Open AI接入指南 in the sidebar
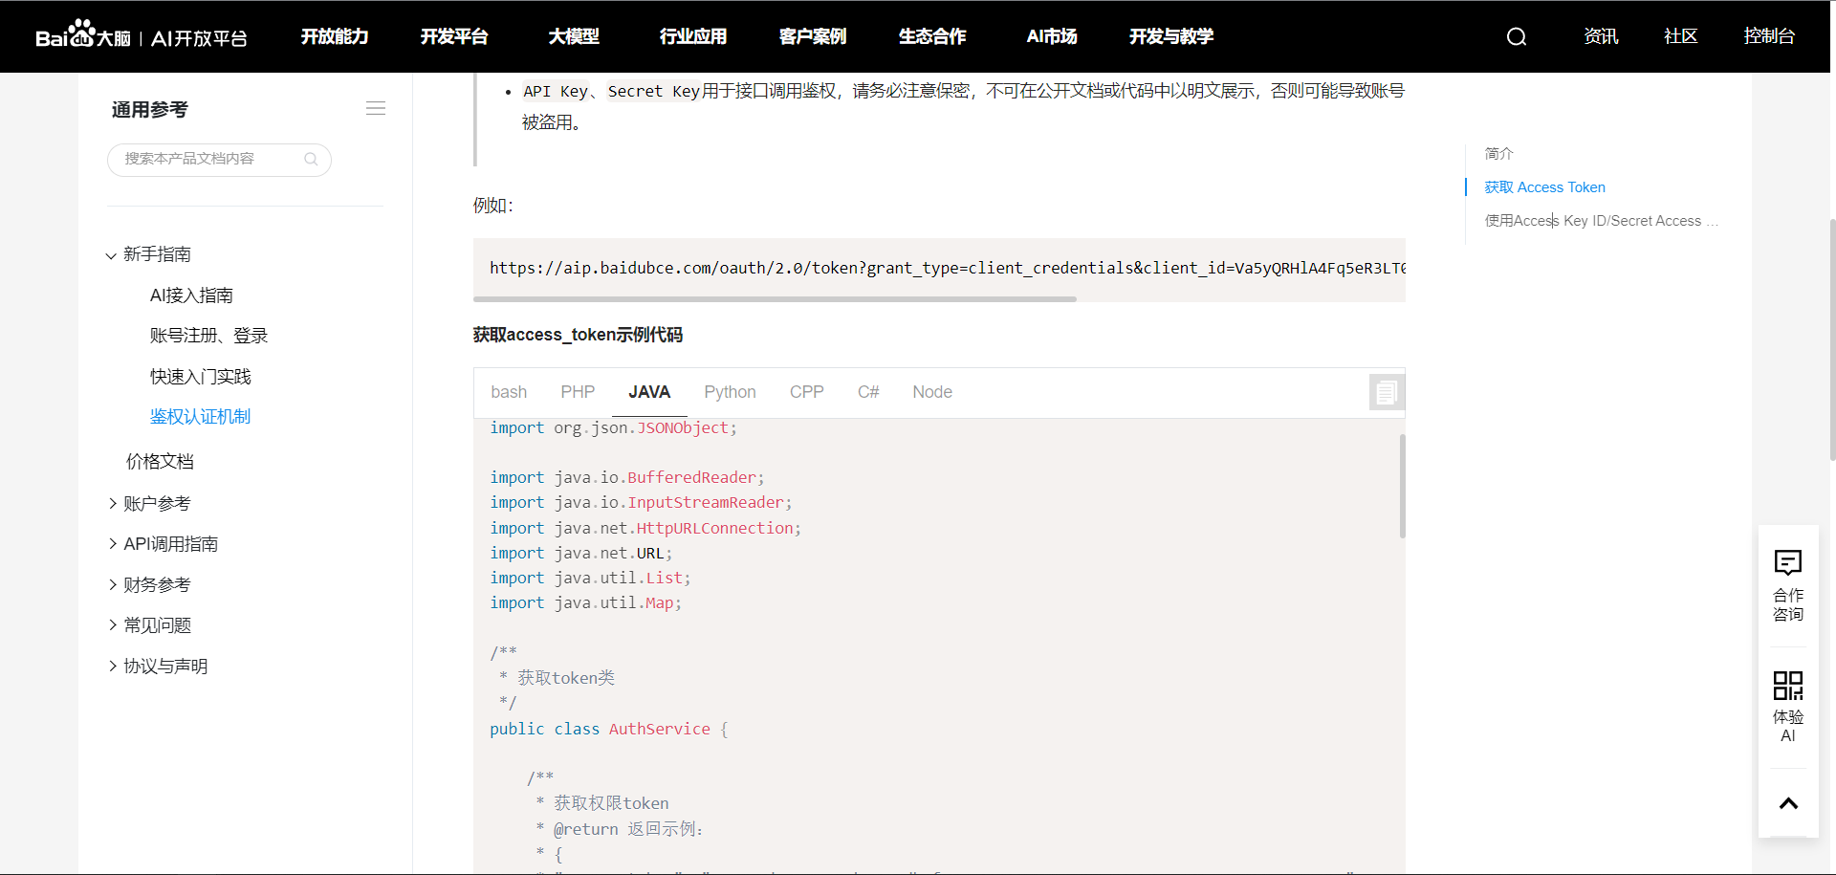 click(191, 295)
